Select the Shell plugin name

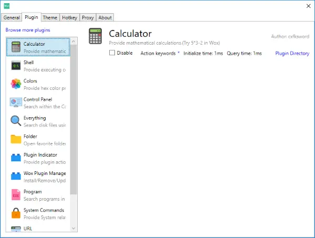click(x=28, y=63)
